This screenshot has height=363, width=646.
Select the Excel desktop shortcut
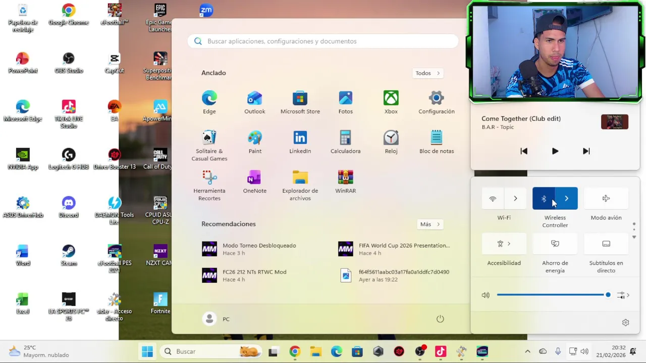(23, 304)
